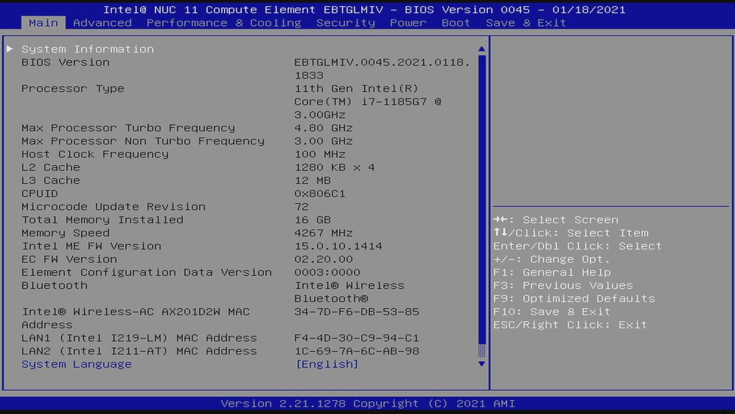Open the Main tab
Viewport: 735px width, 414px height.
(x=43, y=22)
